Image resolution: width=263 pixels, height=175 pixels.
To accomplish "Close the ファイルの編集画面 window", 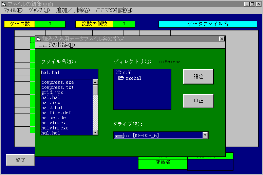I will (259, 4).
